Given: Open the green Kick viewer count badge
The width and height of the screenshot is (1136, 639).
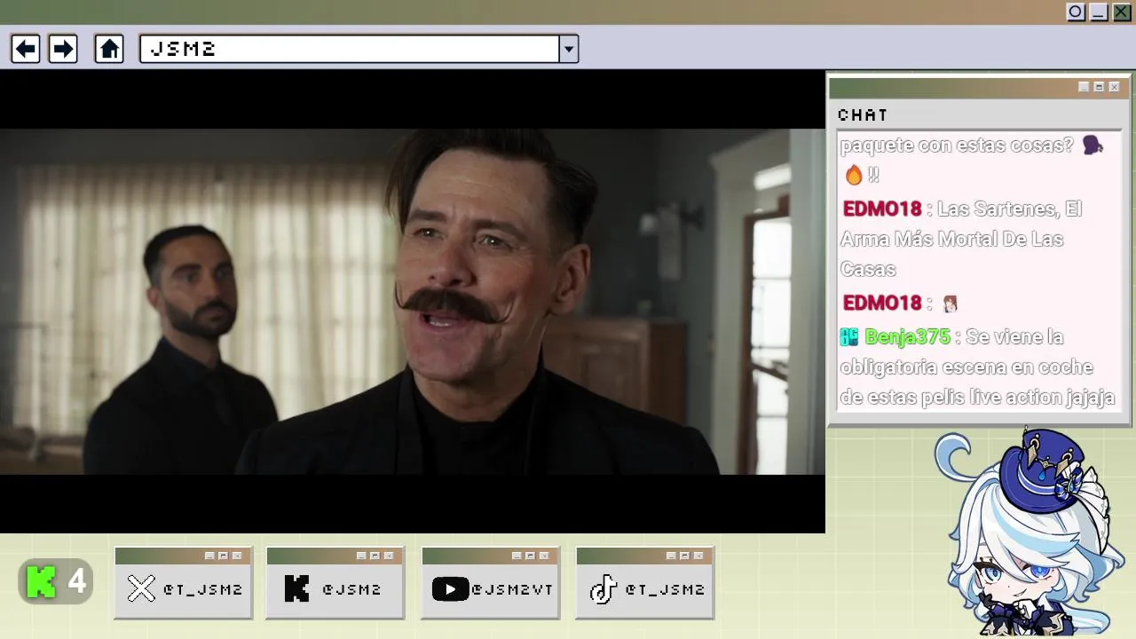Looking at the screenshot, I should pyautogui.click(x=55, y=582).
